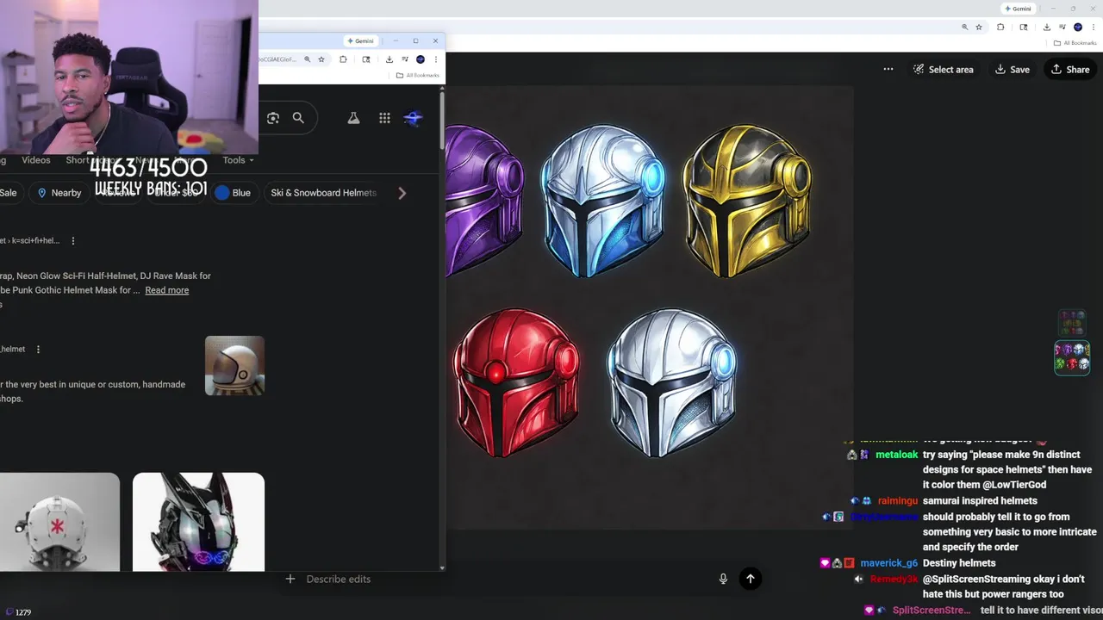Open Google apps grid icon
The width and height of the screenshot is (1103, 620).
click(384, 118)
